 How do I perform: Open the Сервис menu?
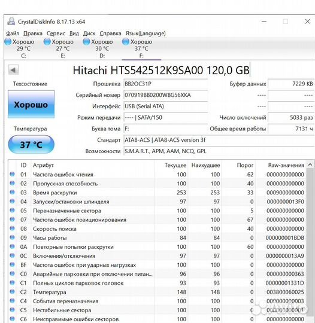tap(56, 33)
